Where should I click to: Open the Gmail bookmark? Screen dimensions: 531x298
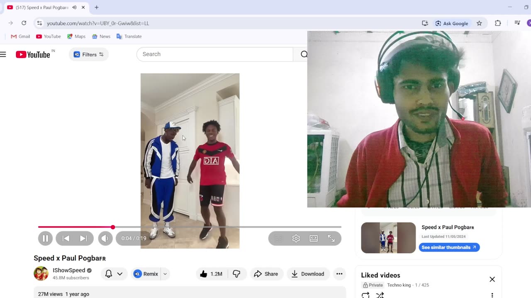point(20,36)
